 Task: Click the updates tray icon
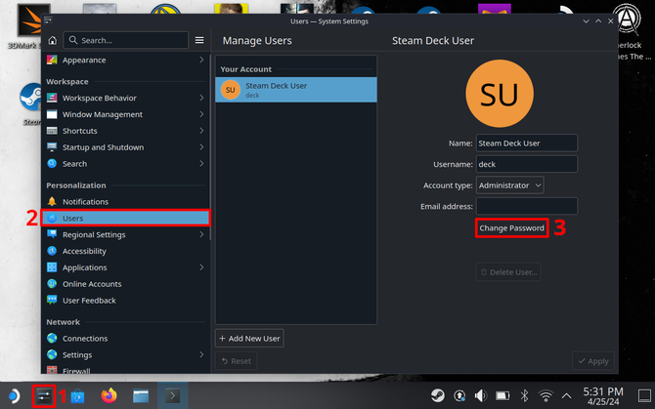pos(459,395)
